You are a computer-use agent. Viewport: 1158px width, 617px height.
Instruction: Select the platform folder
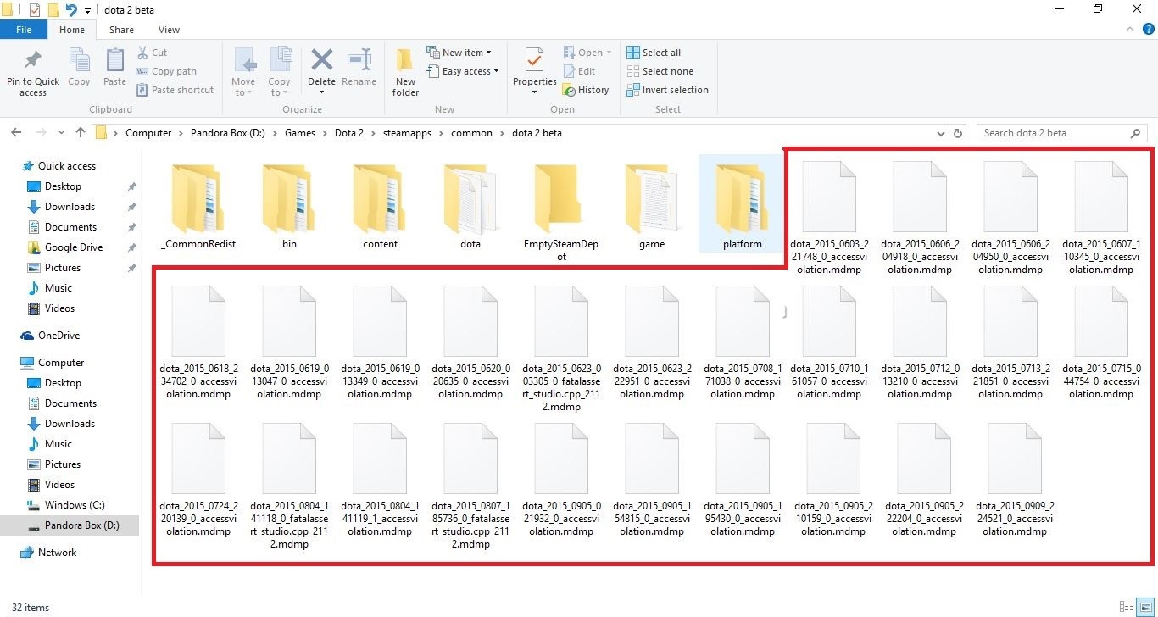tap(742, 203)
